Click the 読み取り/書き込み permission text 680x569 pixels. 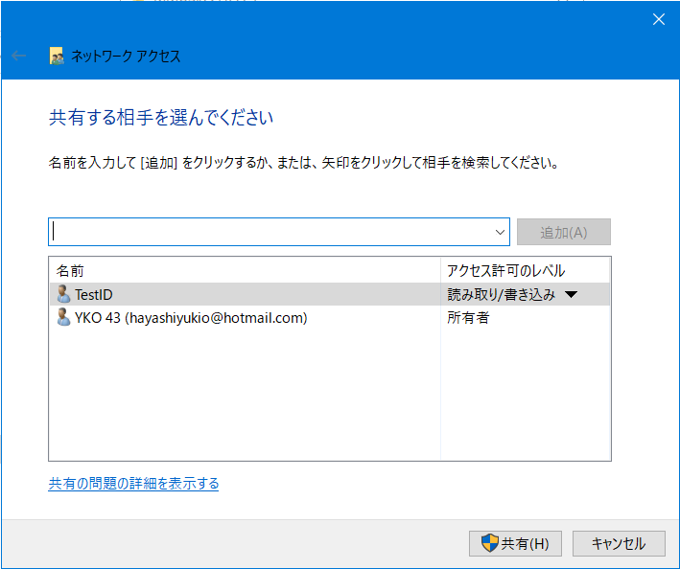click(502, 294)
